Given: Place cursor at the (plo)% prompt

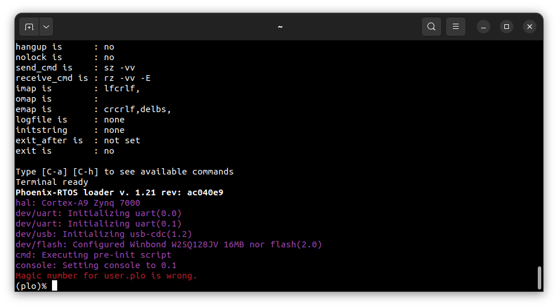Looking at the screenshot, I should (x=54, y=286).
